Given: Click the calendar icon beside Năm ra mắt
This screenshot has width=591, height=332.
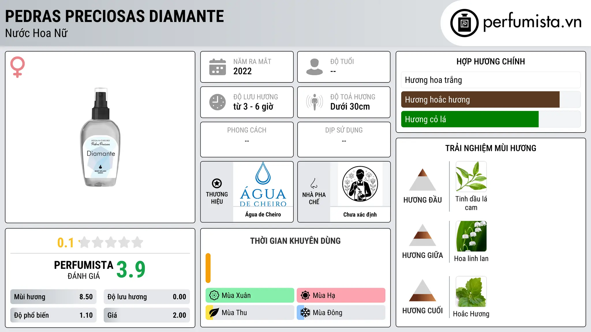Looking at the screenshot, I should pos(218,67).
